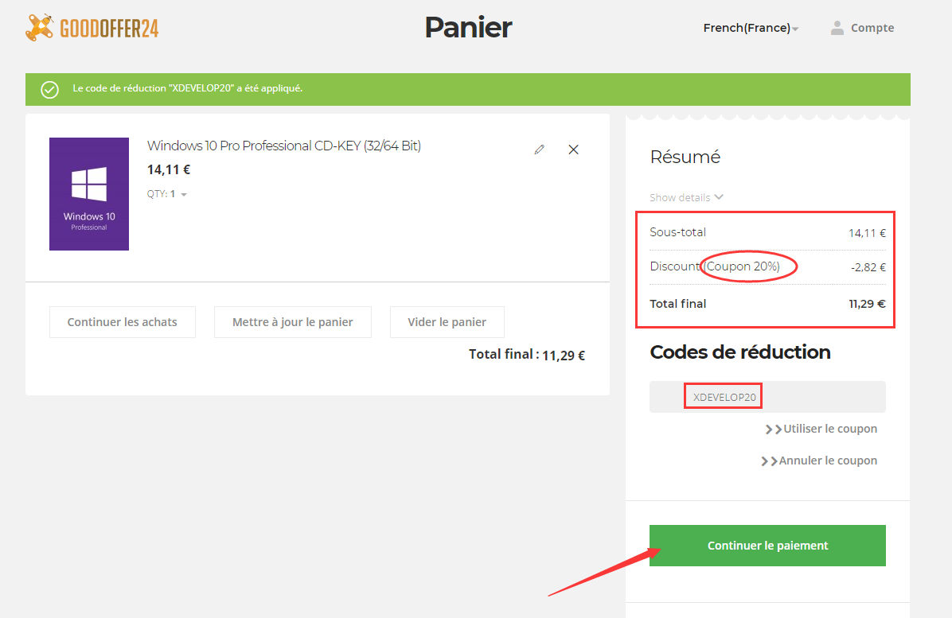Edit cart item with pencil icon
The width and height of the screenshot is (952, 618).
click(x=539, y=150)
